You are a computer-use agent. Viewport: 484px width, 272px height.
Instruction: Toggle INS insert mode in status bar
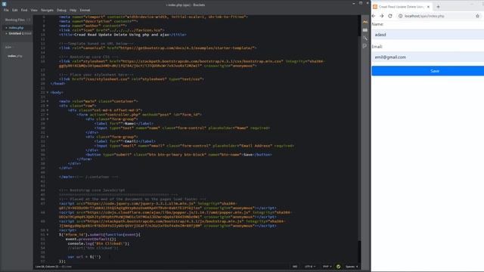pos(295,267)
